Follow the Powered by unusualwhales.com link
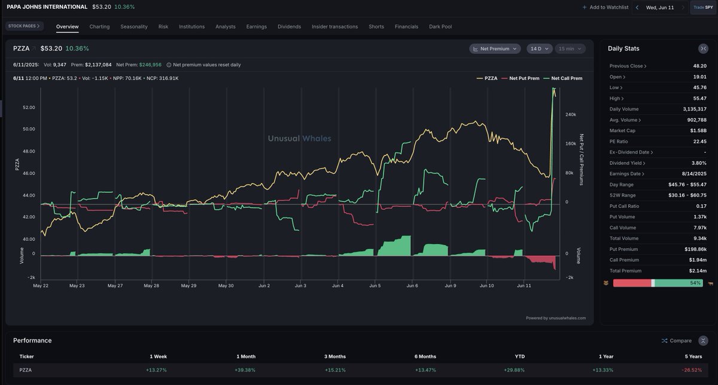 point(556,318)
